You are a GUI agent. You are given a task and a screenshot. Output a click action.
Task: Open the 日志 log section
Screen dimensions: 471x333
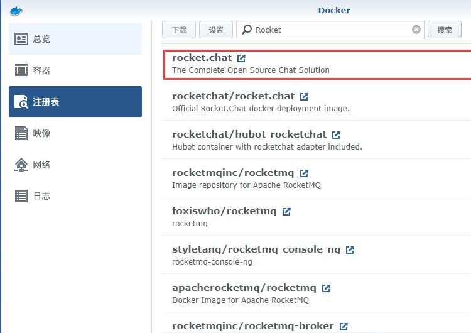(75, 196)
